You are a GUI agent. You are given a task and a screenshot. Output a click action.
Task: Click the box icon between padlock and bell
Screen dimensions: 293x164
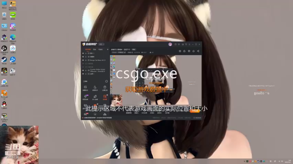[189, 51]
